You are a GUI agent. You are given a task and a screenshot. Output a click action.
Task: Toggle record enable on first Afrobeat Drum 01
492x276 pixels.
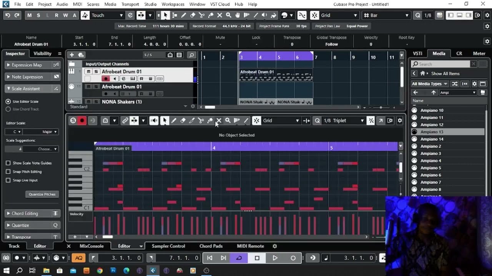coord(105,79)
